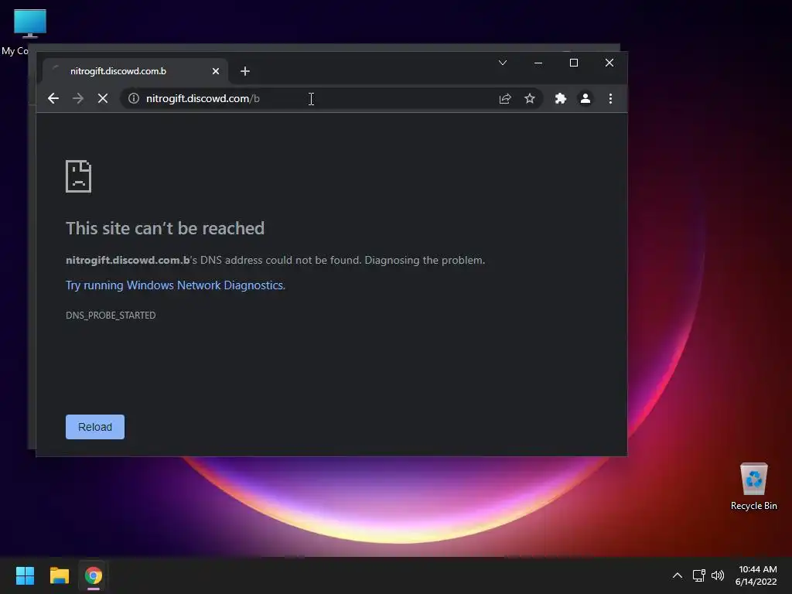792x594 pixels.
Task: Open the volume speaker tray icon
Action: (x=717, y=575)
